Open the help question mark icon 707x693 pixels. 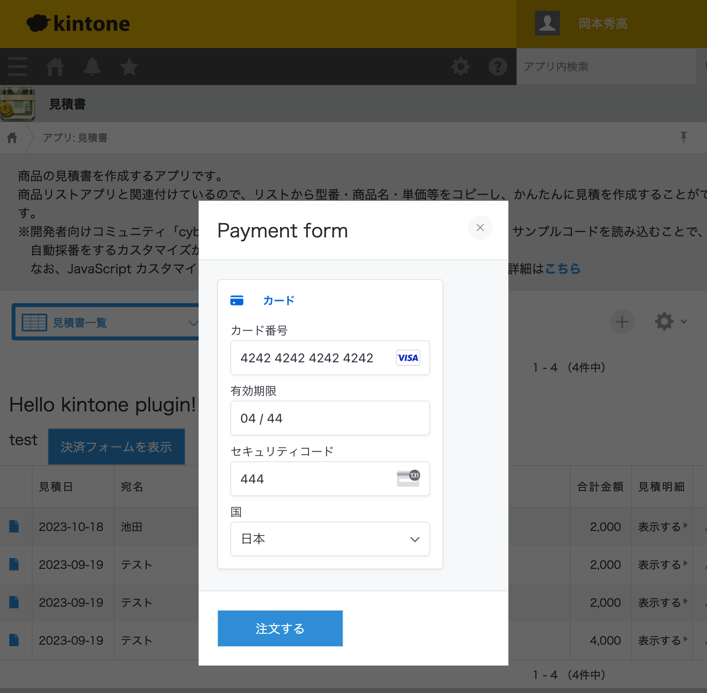498,67
